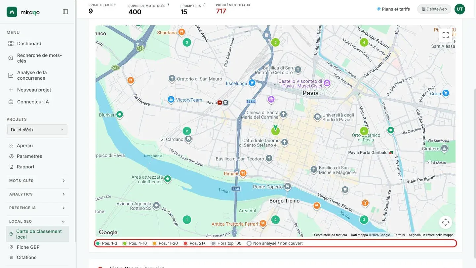Collapse the sidebar with the panel icon

pyautogui.click(x=65, y=12)
